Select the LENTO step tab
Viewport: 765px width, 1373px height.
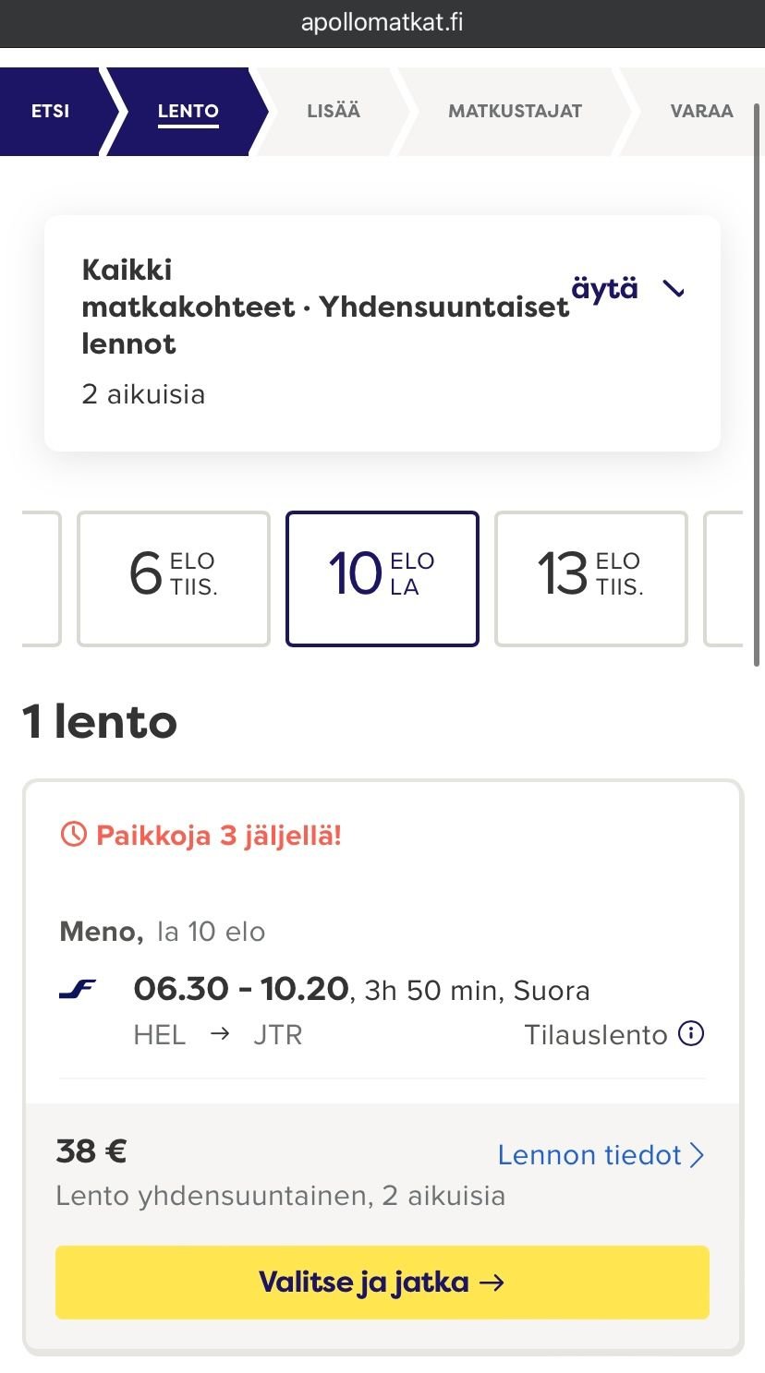pyautogui.click(x=188, y=111)
